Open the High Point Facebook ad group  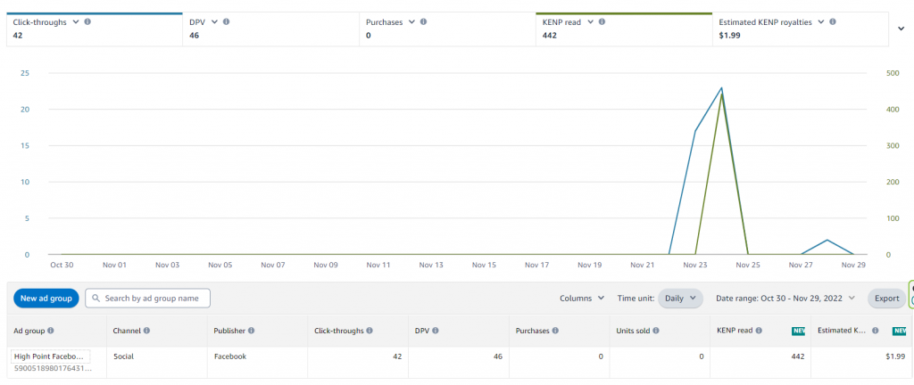tap(50, 356)
